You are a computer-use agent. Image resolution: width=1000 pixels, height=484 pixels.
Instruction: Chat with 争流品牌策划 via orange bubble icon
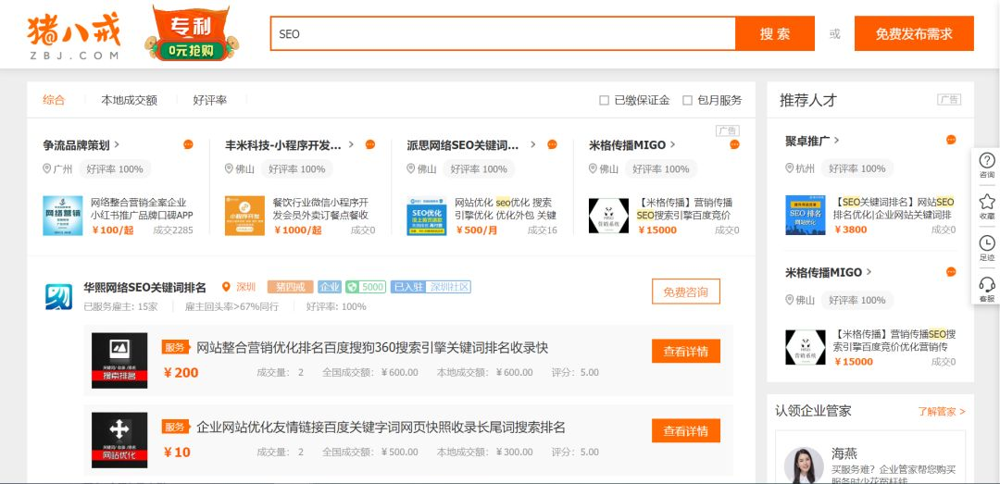coord(188,144)
